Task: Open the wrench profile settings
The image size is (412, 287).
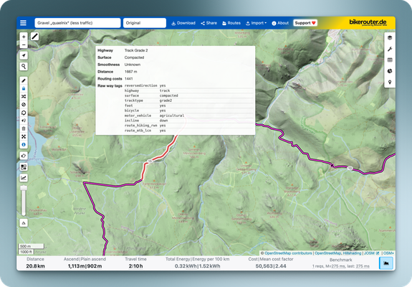Action: [390, 49]
